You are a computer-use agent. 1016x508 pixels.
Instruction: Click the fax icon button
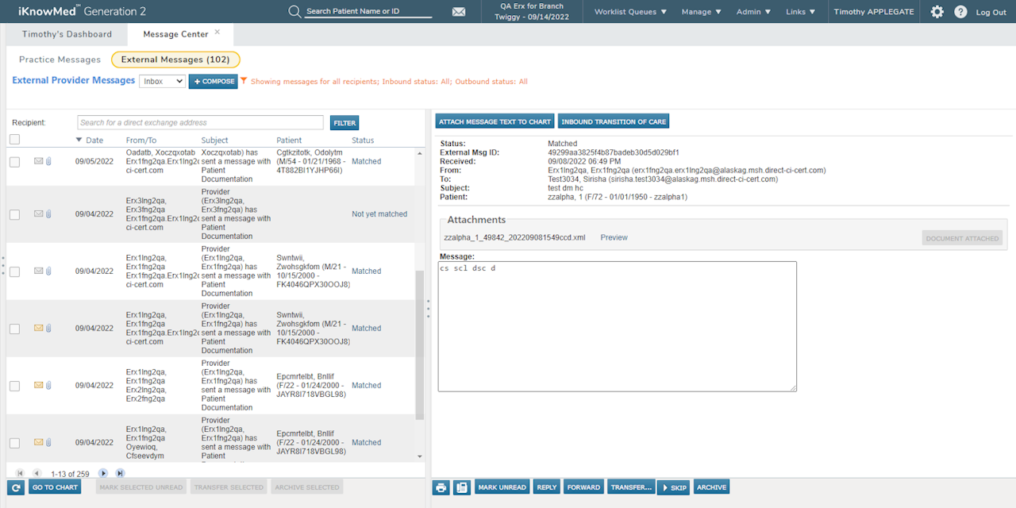[462, 487]
